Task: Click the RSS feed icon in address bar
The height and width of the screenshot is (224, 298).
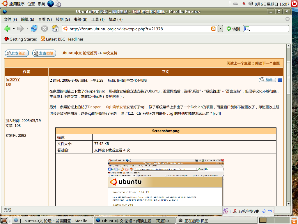Action: (213, 29)
